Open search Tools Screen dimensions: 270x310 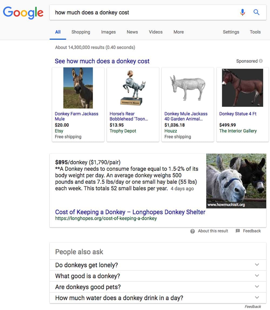(255, 32)
